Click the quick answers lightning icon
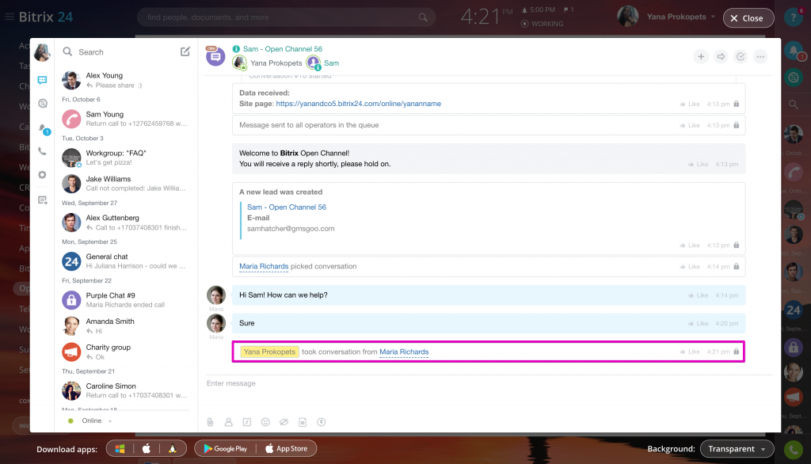The height and width of the screenshot is (464, 811). pos(322,422)
